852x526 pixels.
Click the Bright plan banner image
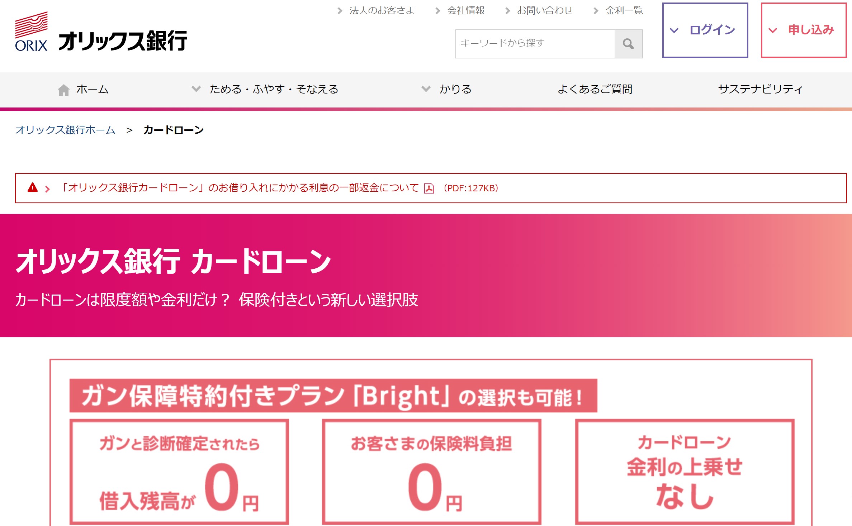coord(333,396)
